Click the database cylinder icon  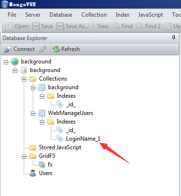pos(24,70)
